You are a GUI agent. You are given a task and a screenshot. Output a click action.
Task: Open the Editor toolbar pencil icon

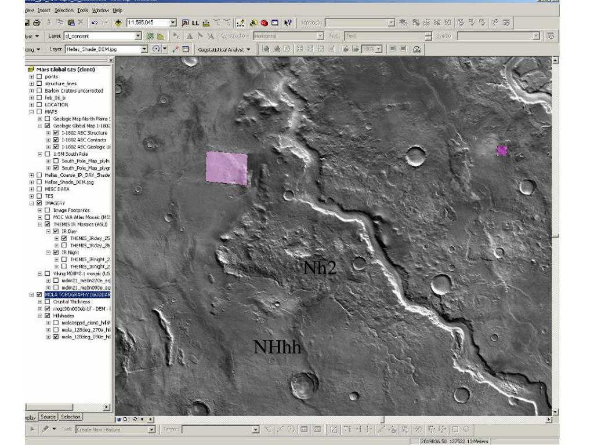pos(240,23)
